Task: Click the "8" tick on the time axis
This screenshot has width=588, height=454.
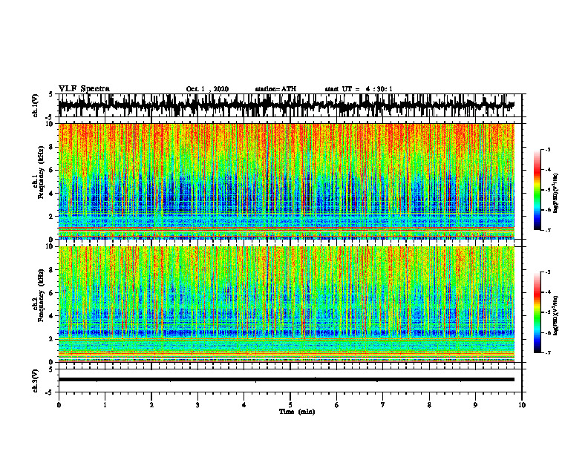Action: click(x=429, y=405)
